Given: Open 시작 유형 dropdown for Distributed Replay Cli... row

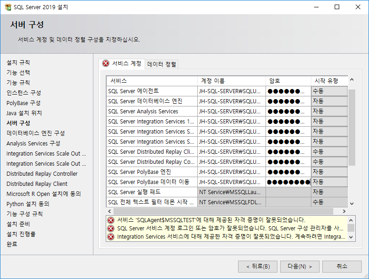Looking at the screenshot, I should tap(330, 151).
